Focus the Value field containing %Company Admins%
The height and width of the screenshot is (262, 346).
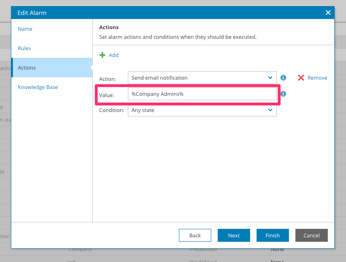pos(202,94)
